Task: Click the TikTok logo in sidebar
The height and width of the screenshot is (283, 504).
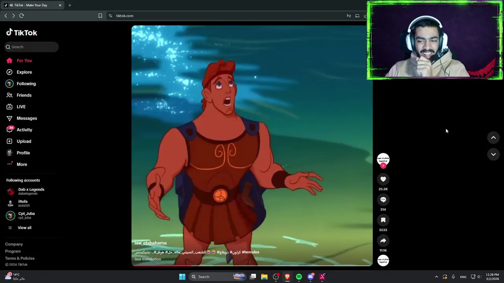Action: [x=22, y=33]
